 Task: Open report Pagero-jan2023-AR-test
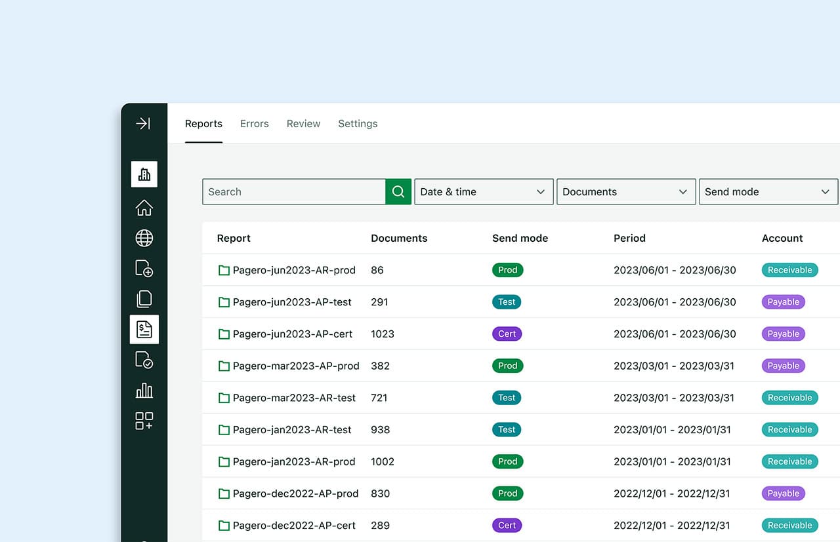(x=292, y=430)
